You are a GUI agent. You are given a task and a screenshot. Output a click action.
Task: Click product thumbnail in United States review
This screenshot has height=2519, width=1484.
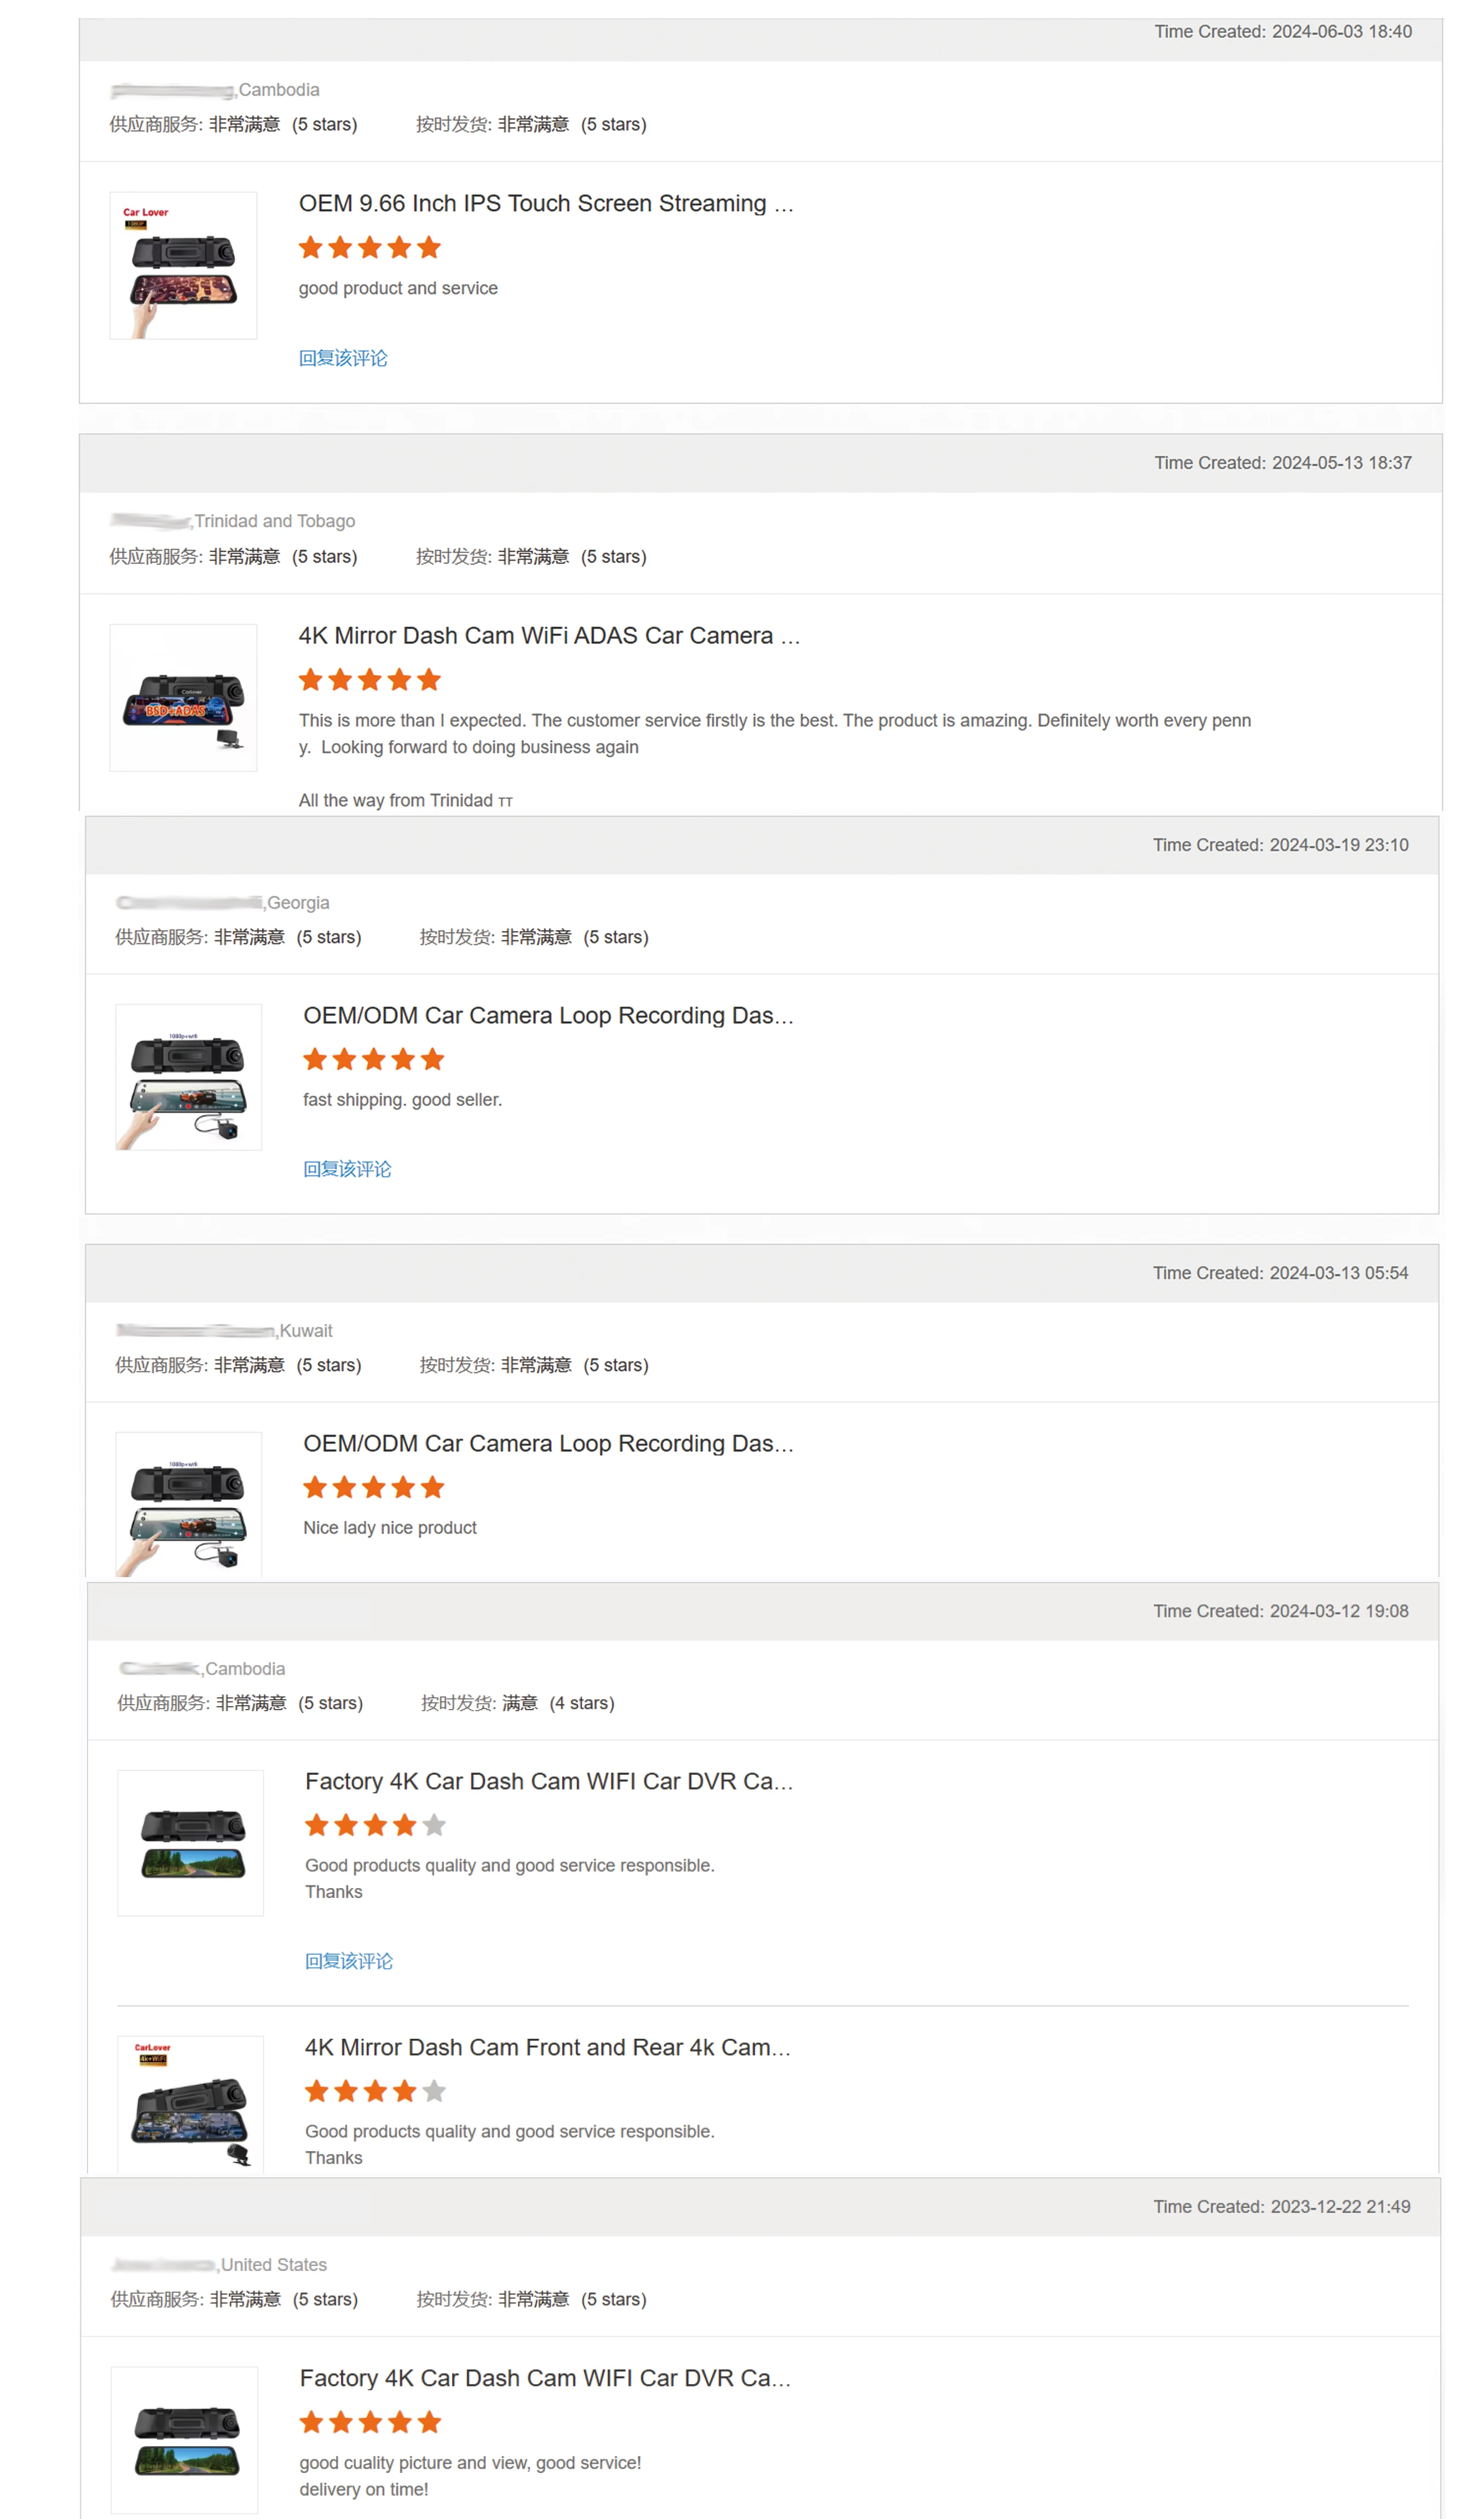click(185, 2439)
